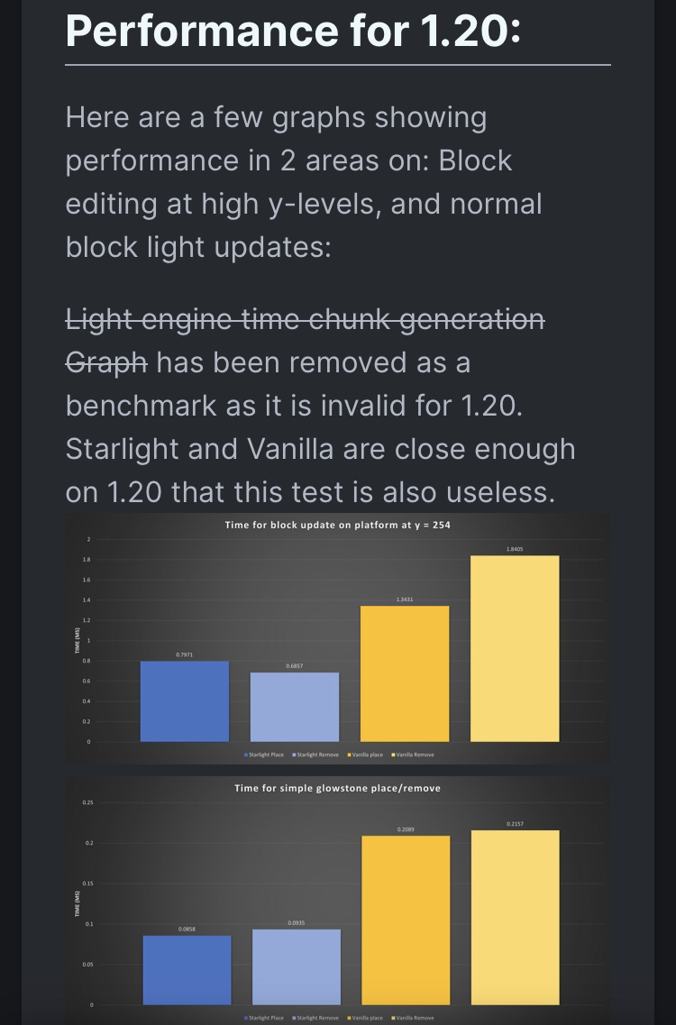Screen dimensions: 676x1025
Task: Click the dark blue 0.7971 Starlight Place bar
Action: [x=185, y=701]
